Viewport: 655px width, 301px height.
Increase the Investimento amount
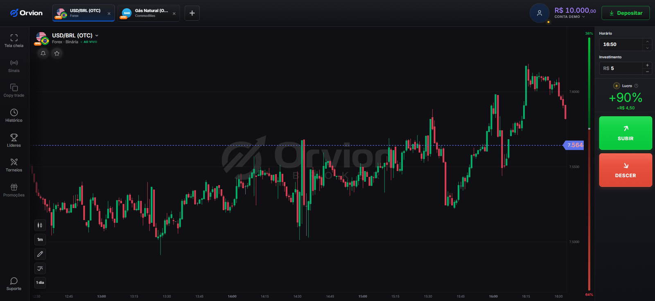(x=647, y=65)
